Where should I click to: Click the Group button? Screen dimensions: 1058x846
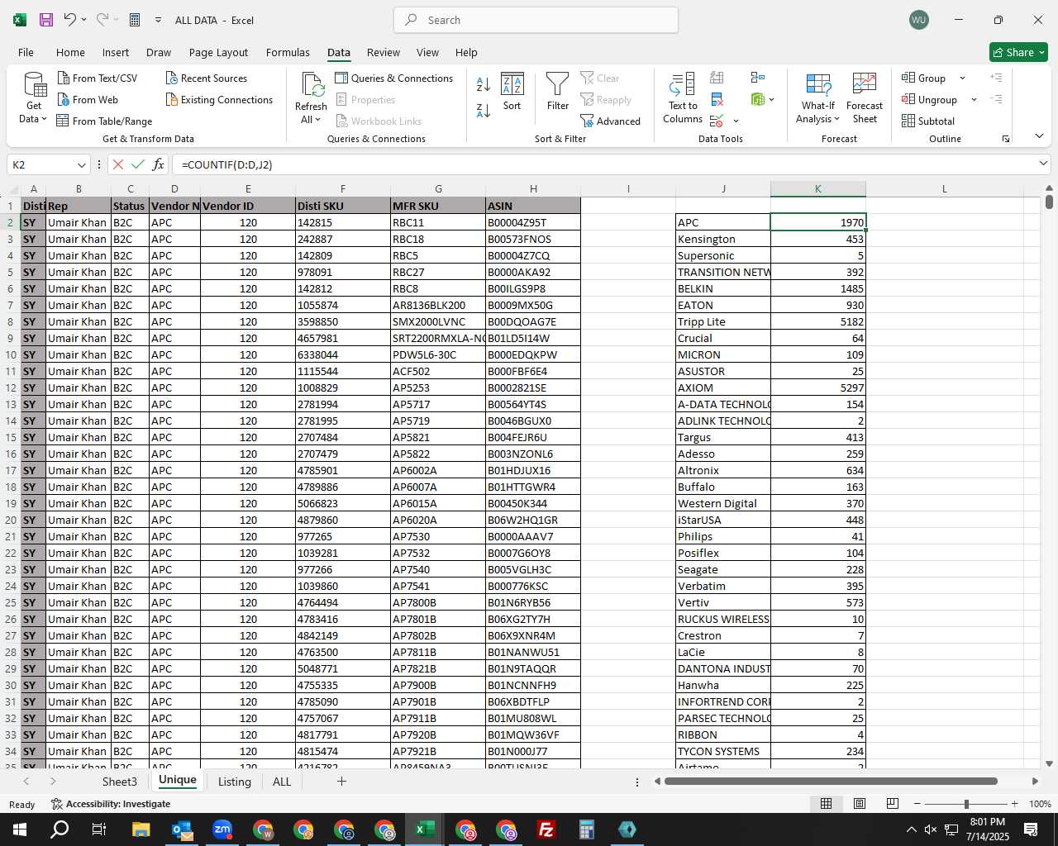point(924,78)
